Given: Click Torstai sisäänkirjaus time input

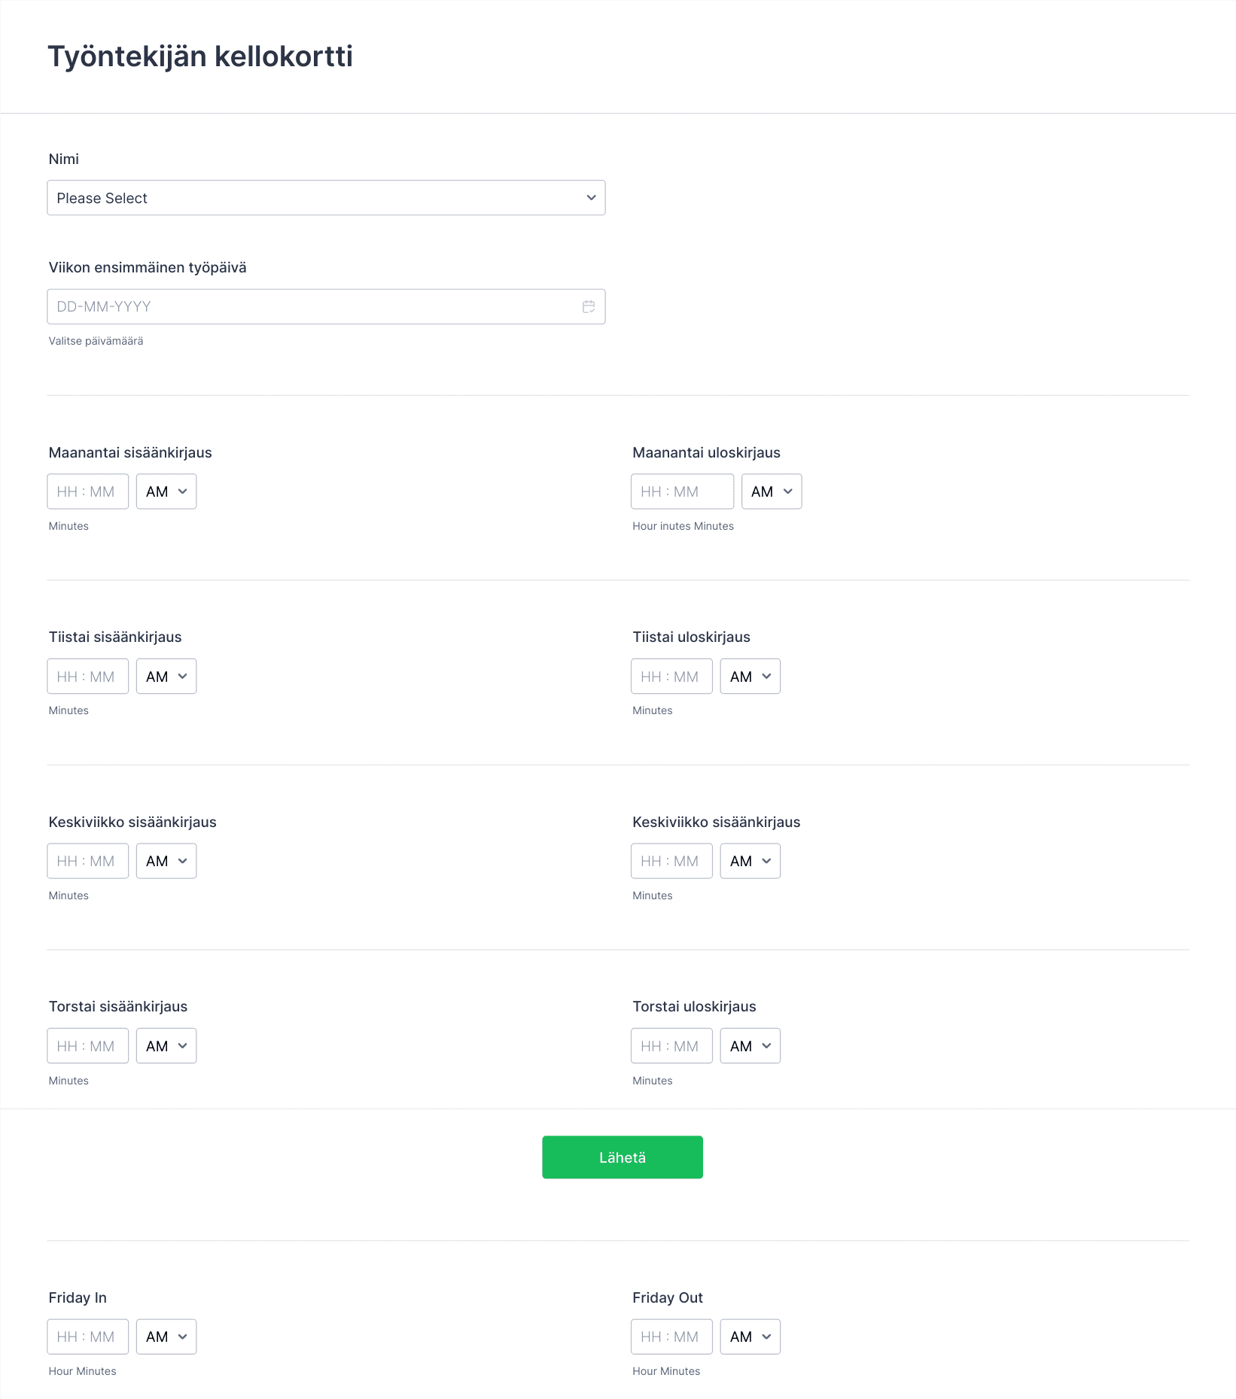Looking at the screenshot, I should (x=88, y=1046).
